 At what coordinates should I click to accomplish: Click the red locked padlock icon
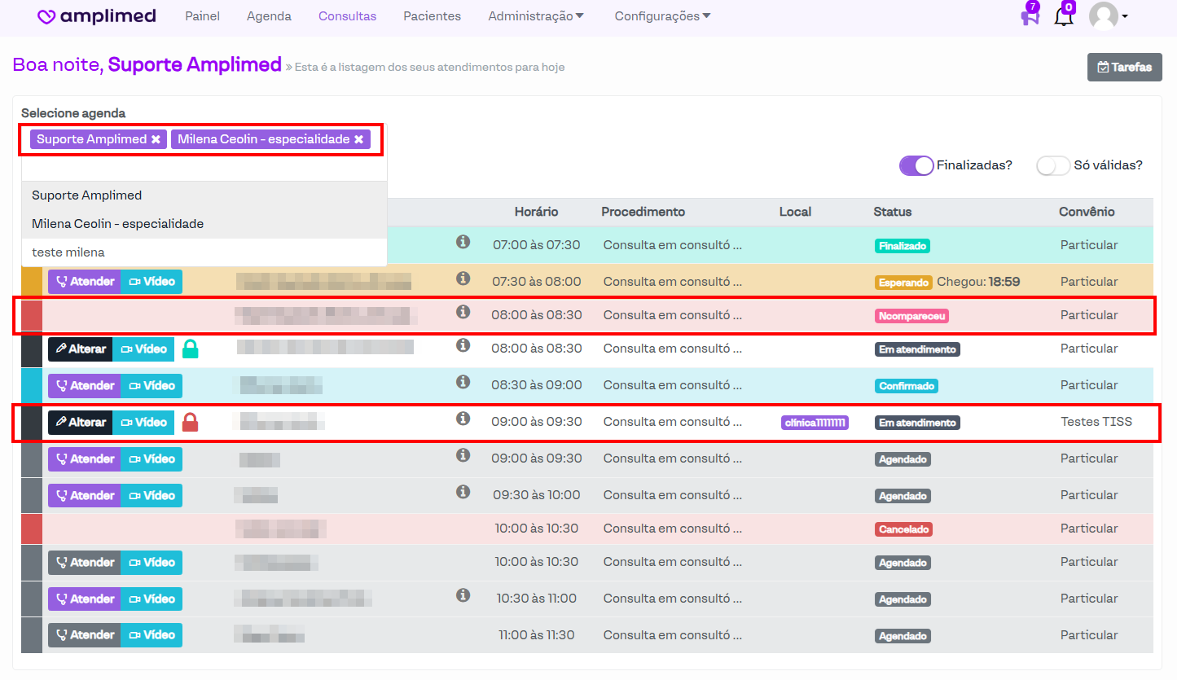click(x=190, y=422)
